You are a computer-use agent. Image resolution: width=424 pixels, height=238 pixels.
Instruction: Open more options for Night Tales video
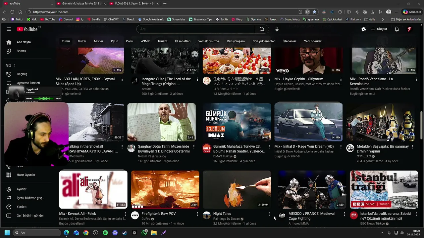[x=269, y=214]
